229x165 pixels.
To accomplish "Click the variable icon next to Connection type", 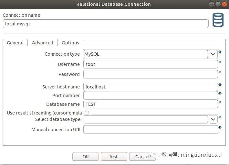I will (x=220, y=51).
